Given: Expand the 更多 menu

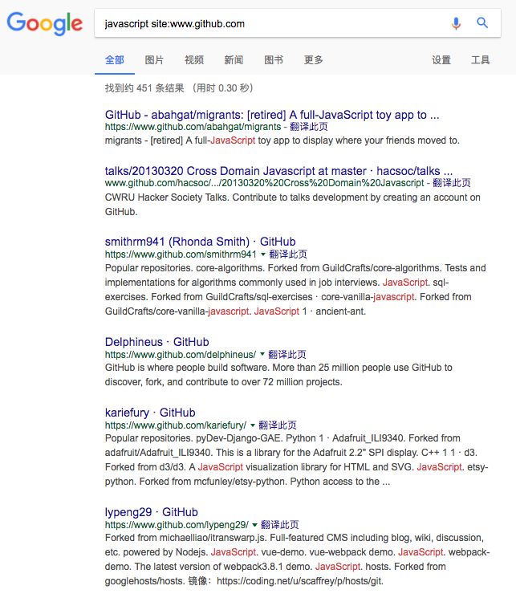Looking at the screenshot, I should 313,60.
